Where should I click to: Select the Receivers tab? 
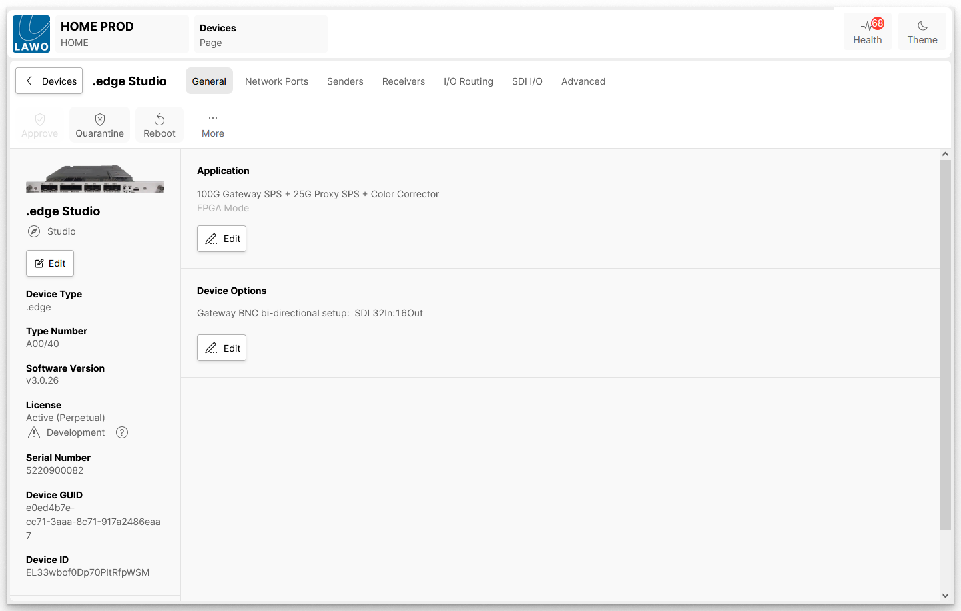pyautogui.click(x=403, y=81)
